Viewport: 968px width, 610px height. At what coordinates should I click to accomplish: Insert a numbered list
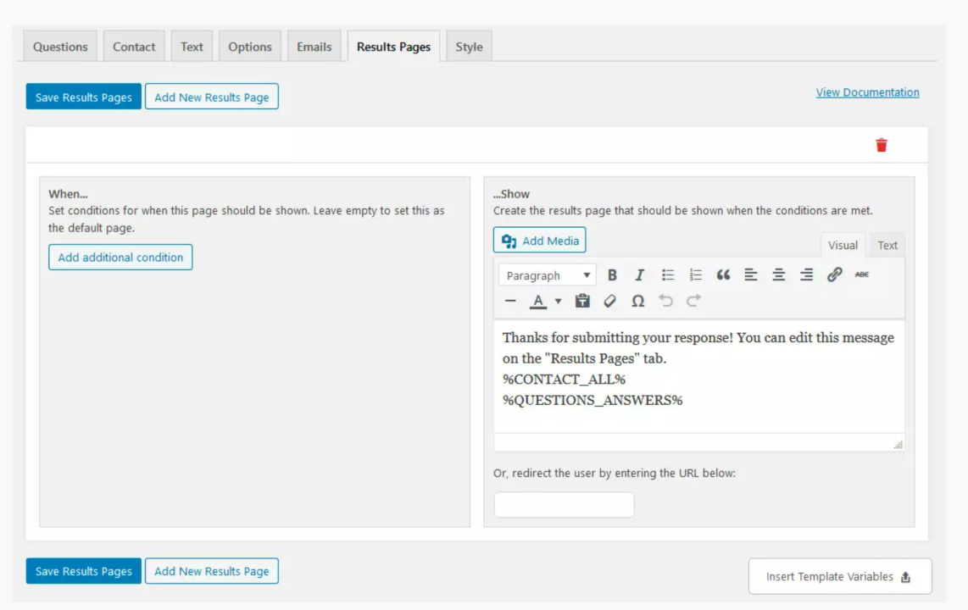coord(695,274)
